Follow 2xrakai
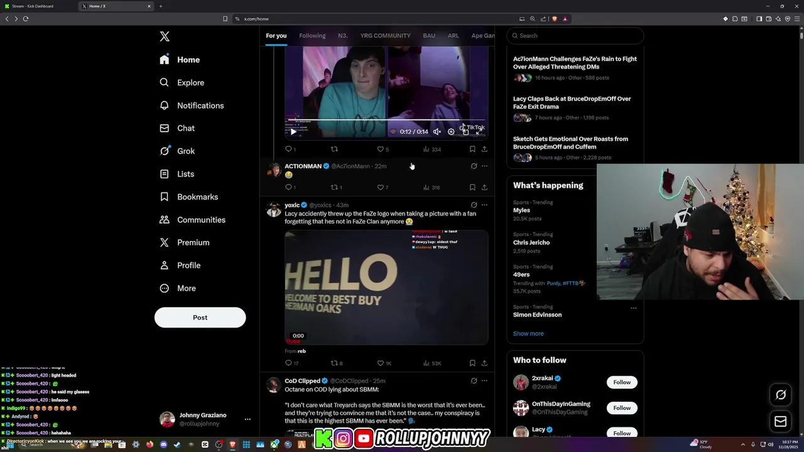Image resolution: width=804 pixels, height=452 pixels. click(x=622, y=382)
